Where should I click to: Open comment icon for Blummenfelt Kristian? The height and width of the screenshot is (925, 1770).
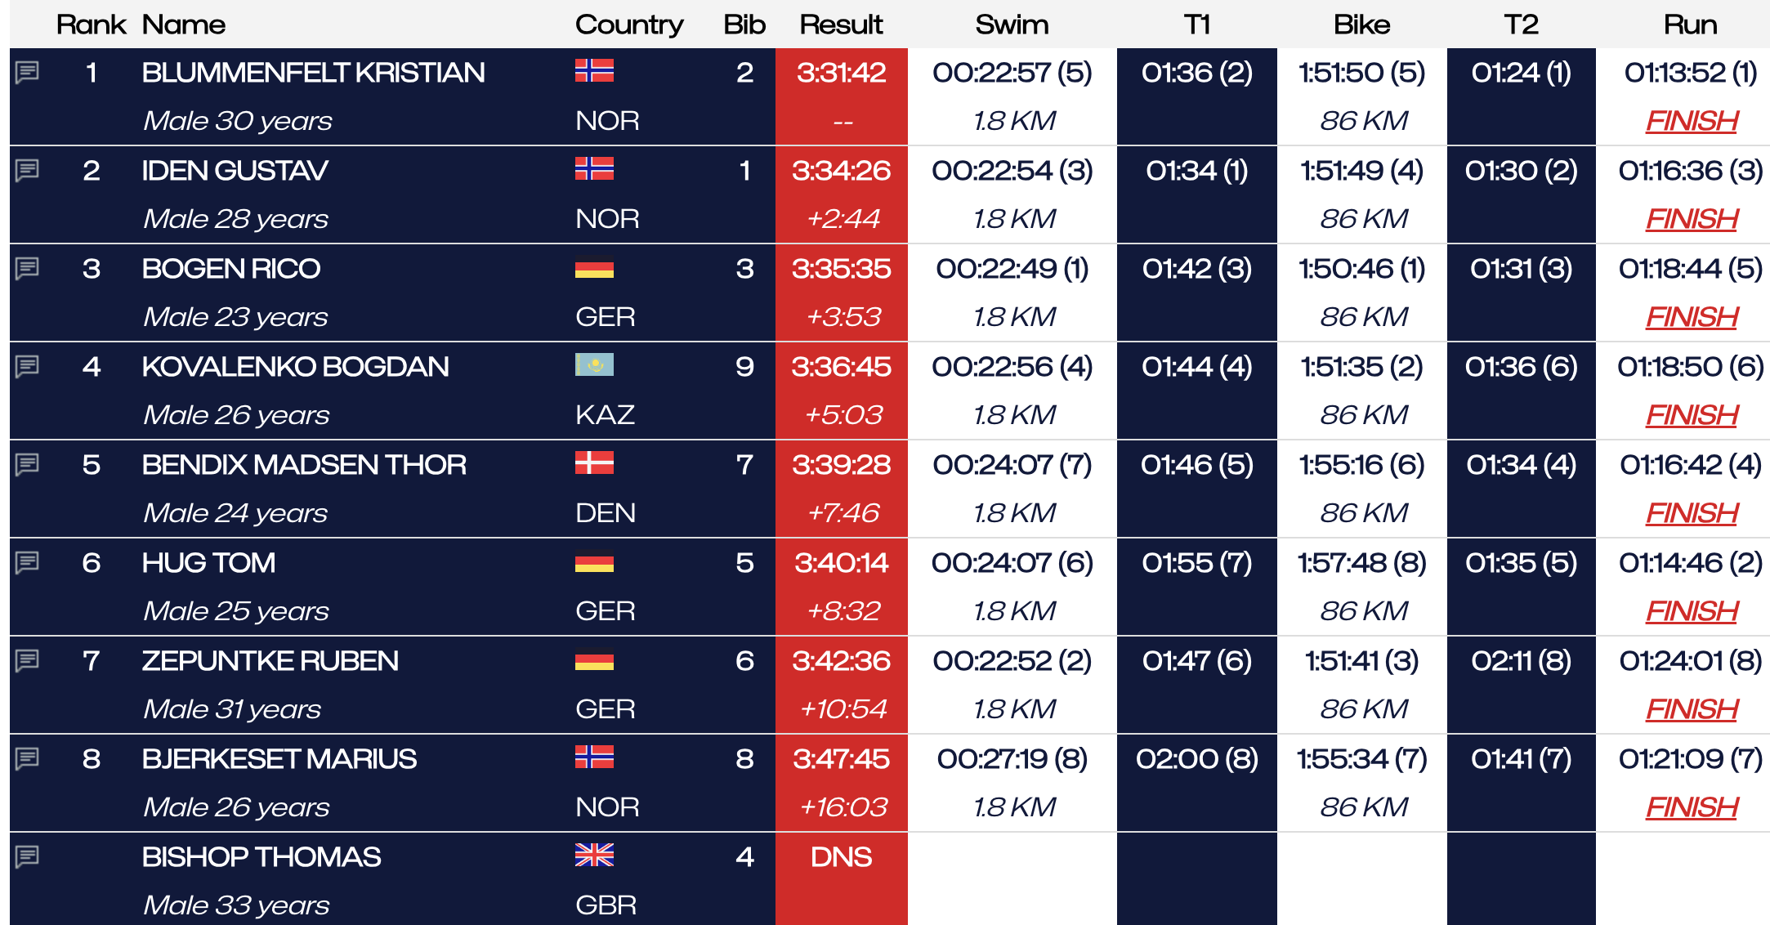click(27, 72)
